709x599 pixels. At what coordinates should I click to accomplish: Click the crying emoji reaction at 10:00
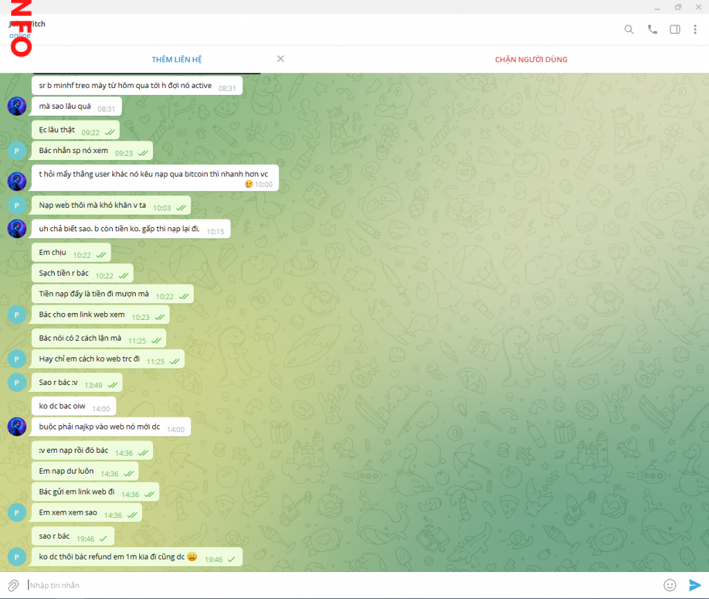(249, 184)
